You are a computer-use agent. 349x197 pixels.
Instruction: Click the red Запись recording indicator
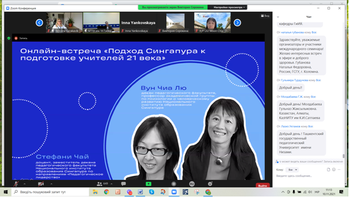coord(21,38)
